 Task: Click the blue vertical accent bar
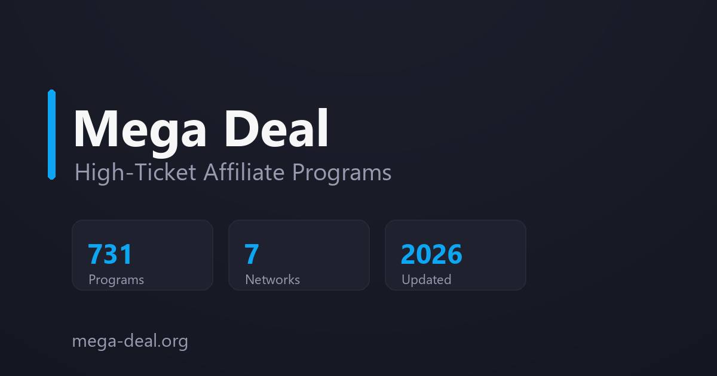point(51,134)
